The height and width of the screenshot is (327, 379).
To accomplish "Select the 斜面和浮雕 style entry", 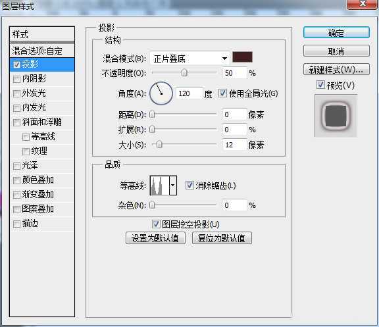I will 42,122.
